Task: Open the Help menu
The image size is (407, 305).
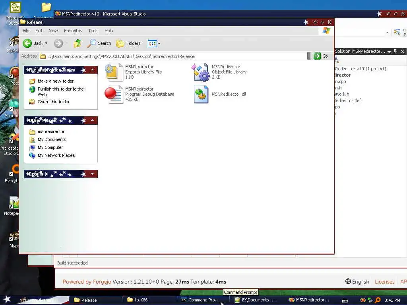Action: pos(109,31)
